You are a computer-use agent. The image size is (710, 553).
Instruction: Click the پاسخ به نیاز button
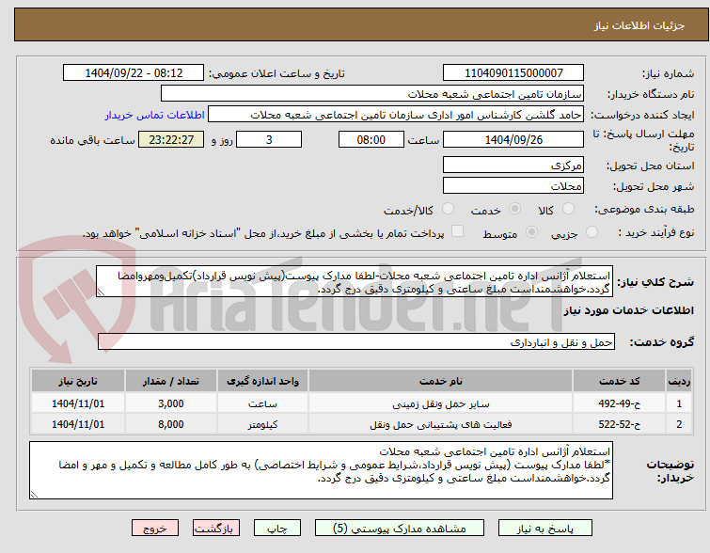coord(544,529)
